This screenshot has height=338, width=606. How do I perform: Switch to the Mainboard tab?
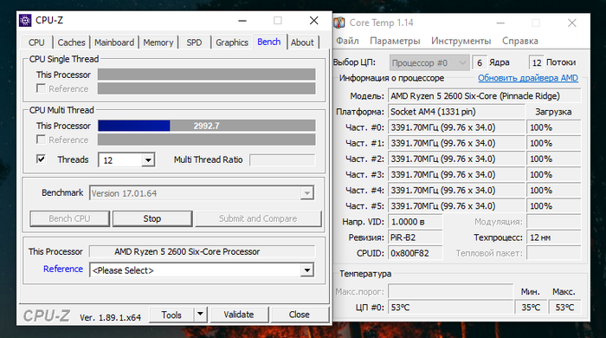[114, 42]
